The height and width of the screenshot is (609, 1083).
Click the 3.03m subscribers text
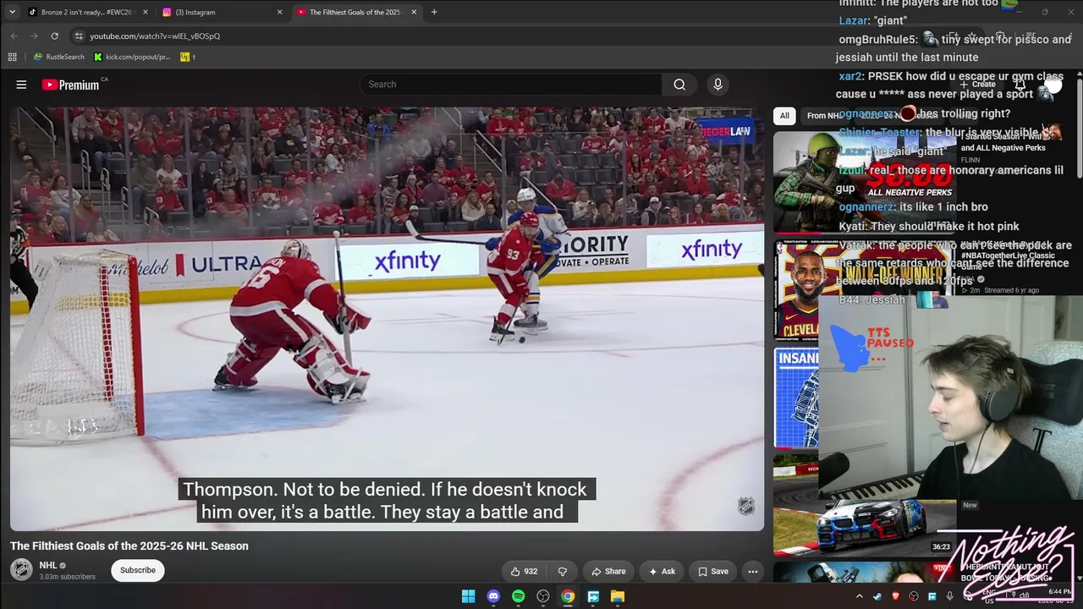point(67,577)
